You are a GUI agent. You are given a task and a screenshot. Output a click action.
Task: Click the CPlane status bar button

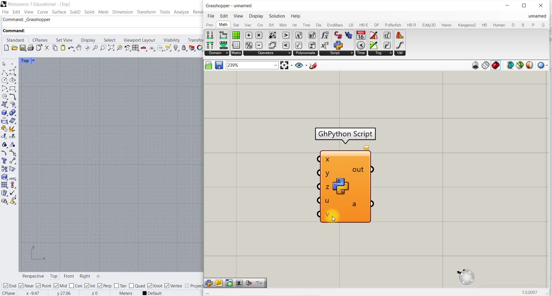[9, 293]
